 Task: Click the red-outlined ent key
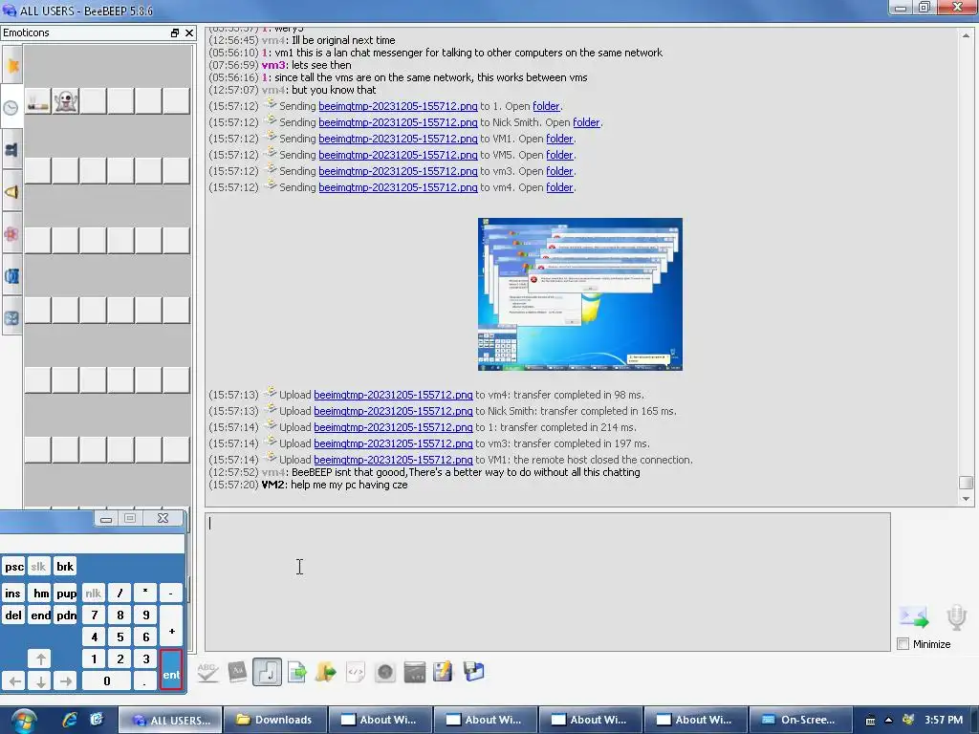171,670
